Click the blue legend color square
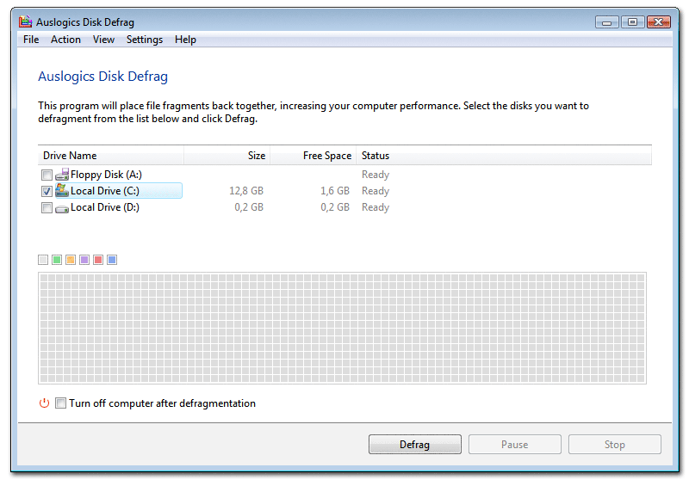 112,260
